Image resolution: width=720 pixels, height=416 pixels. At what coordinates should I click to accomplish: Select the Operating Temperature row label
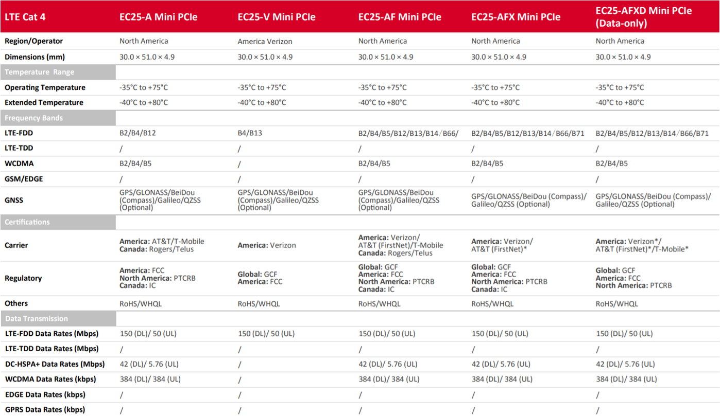click(45, 87)
